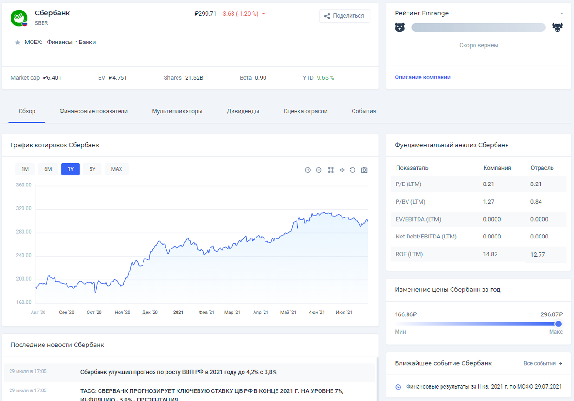Click the Sberbank green logo icon
Viewport: 574px width, 401px height.
pos(19,18)
